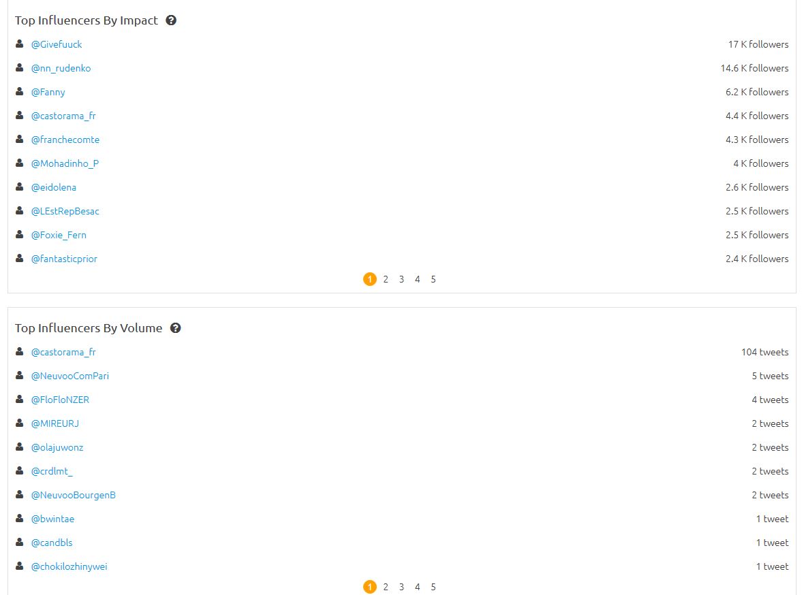Click the user icon beside @nn_rudenko

coord(20,67)
